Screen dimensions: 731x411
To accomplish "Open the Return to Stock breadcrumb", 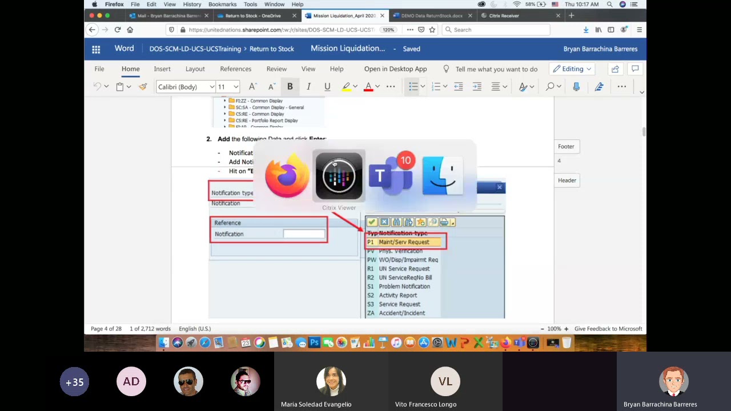I will pos(271,49).
